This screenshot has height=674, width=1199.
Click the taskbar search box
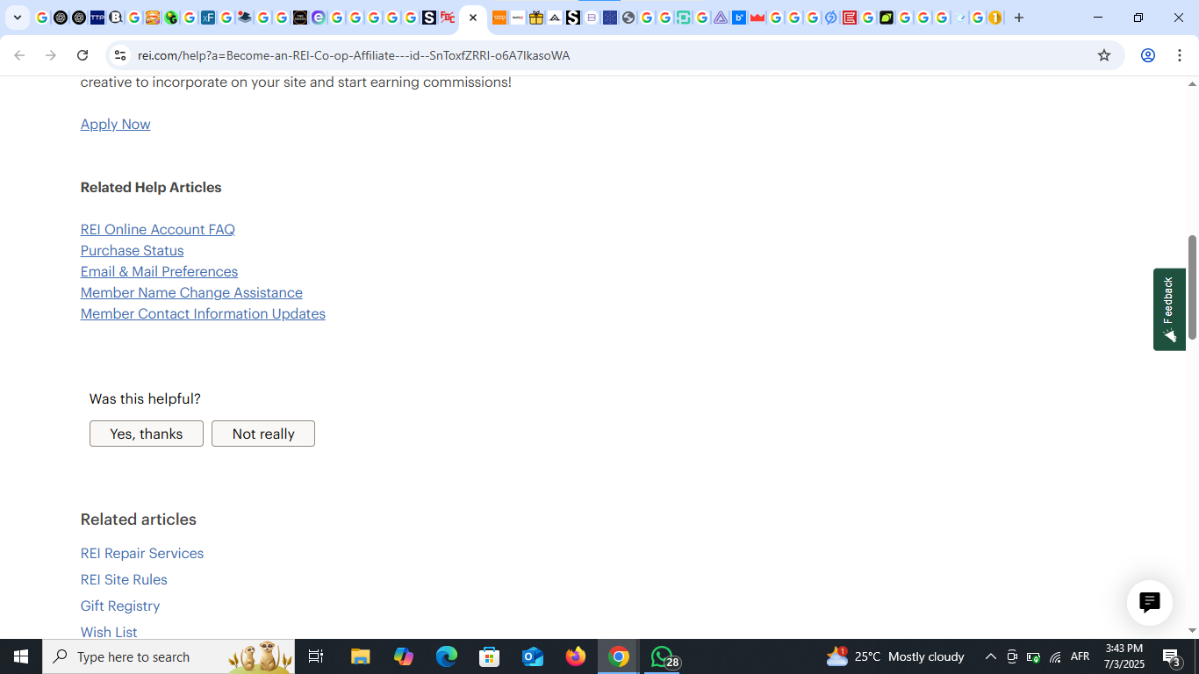(x=169, y=656)
